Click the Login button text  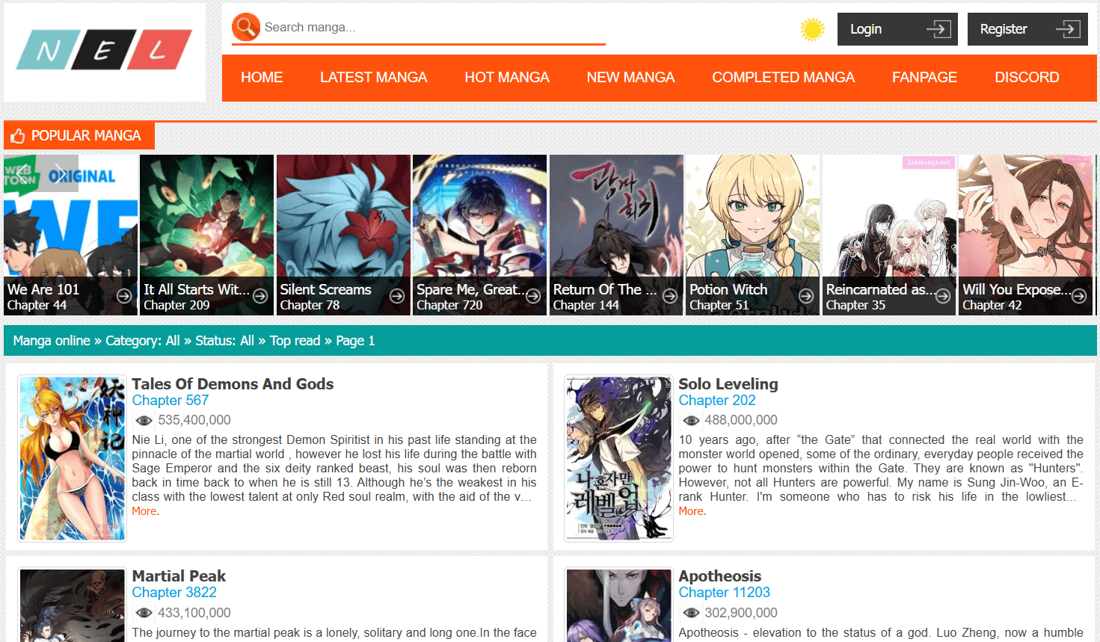[x=866, y=29]
